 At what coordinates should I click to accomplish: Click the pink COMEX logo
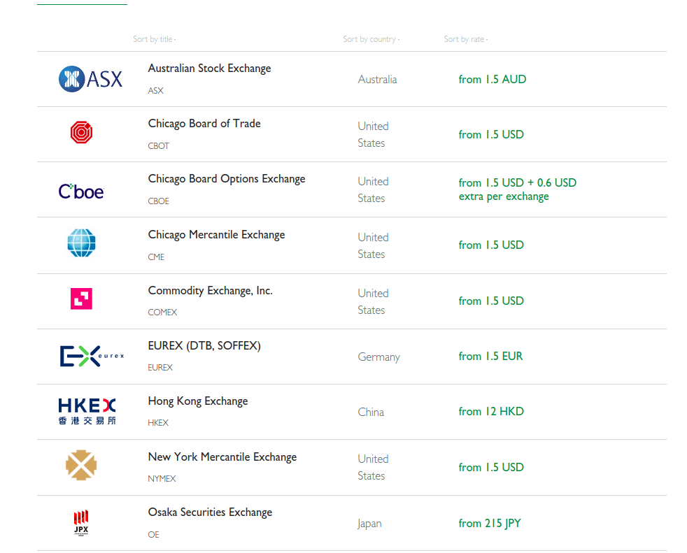point(81,299)
